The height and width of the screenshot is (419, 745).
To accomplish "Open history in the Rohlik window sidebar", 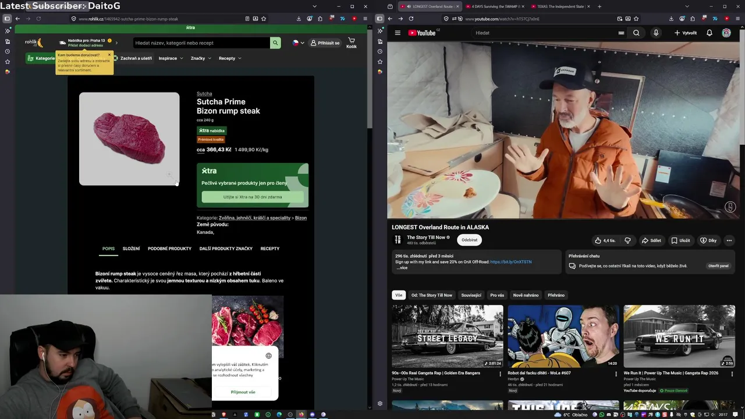I will coord(8,51).
